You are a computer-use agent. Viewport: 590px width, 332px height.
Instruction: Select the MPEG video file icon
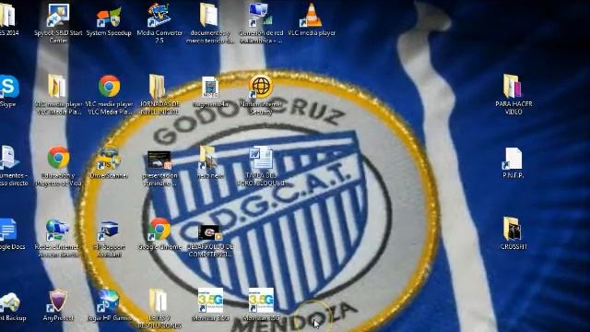click(x=210, y=88)
